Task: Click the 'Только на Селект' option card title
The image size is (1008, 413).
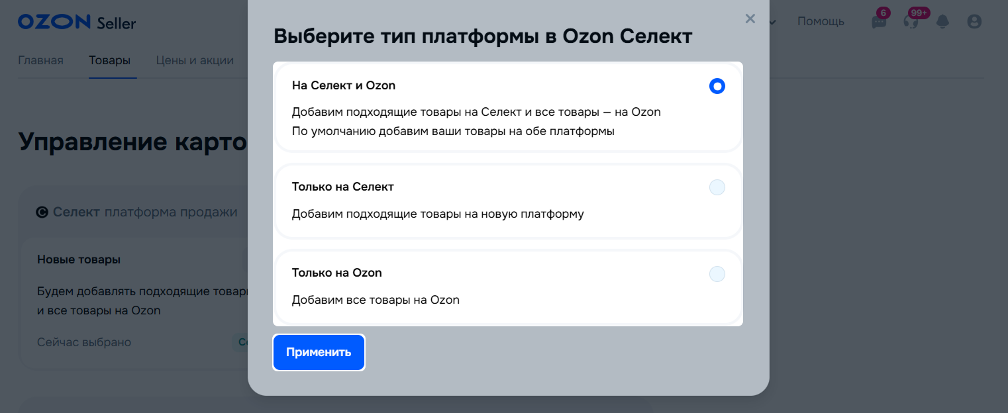Action: (x=342, y=187)
